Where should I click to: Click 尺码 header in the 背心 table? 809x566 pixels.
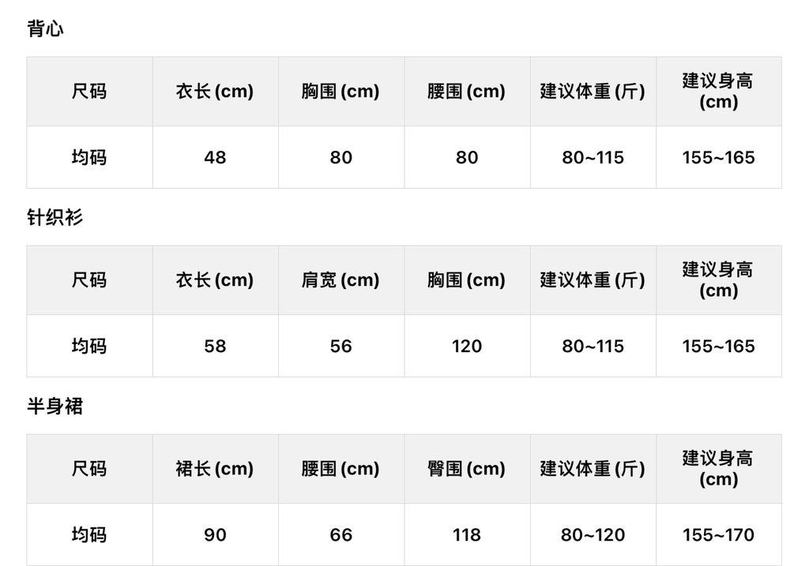point(89,92)
